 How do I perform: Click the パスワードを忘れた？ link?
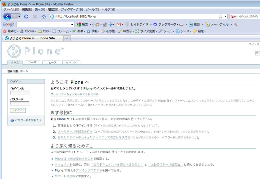tap(28, 120)
